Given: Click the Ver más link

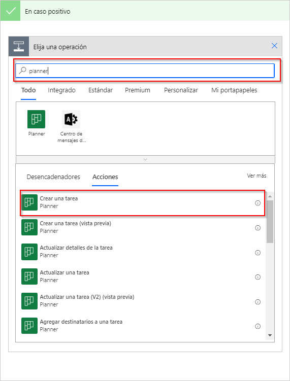Looking at the screenshot, I should [256, 176].
